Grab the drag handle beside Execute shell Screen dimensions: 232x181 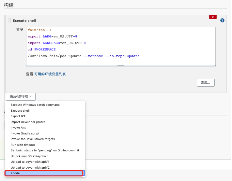coord(9,21)
